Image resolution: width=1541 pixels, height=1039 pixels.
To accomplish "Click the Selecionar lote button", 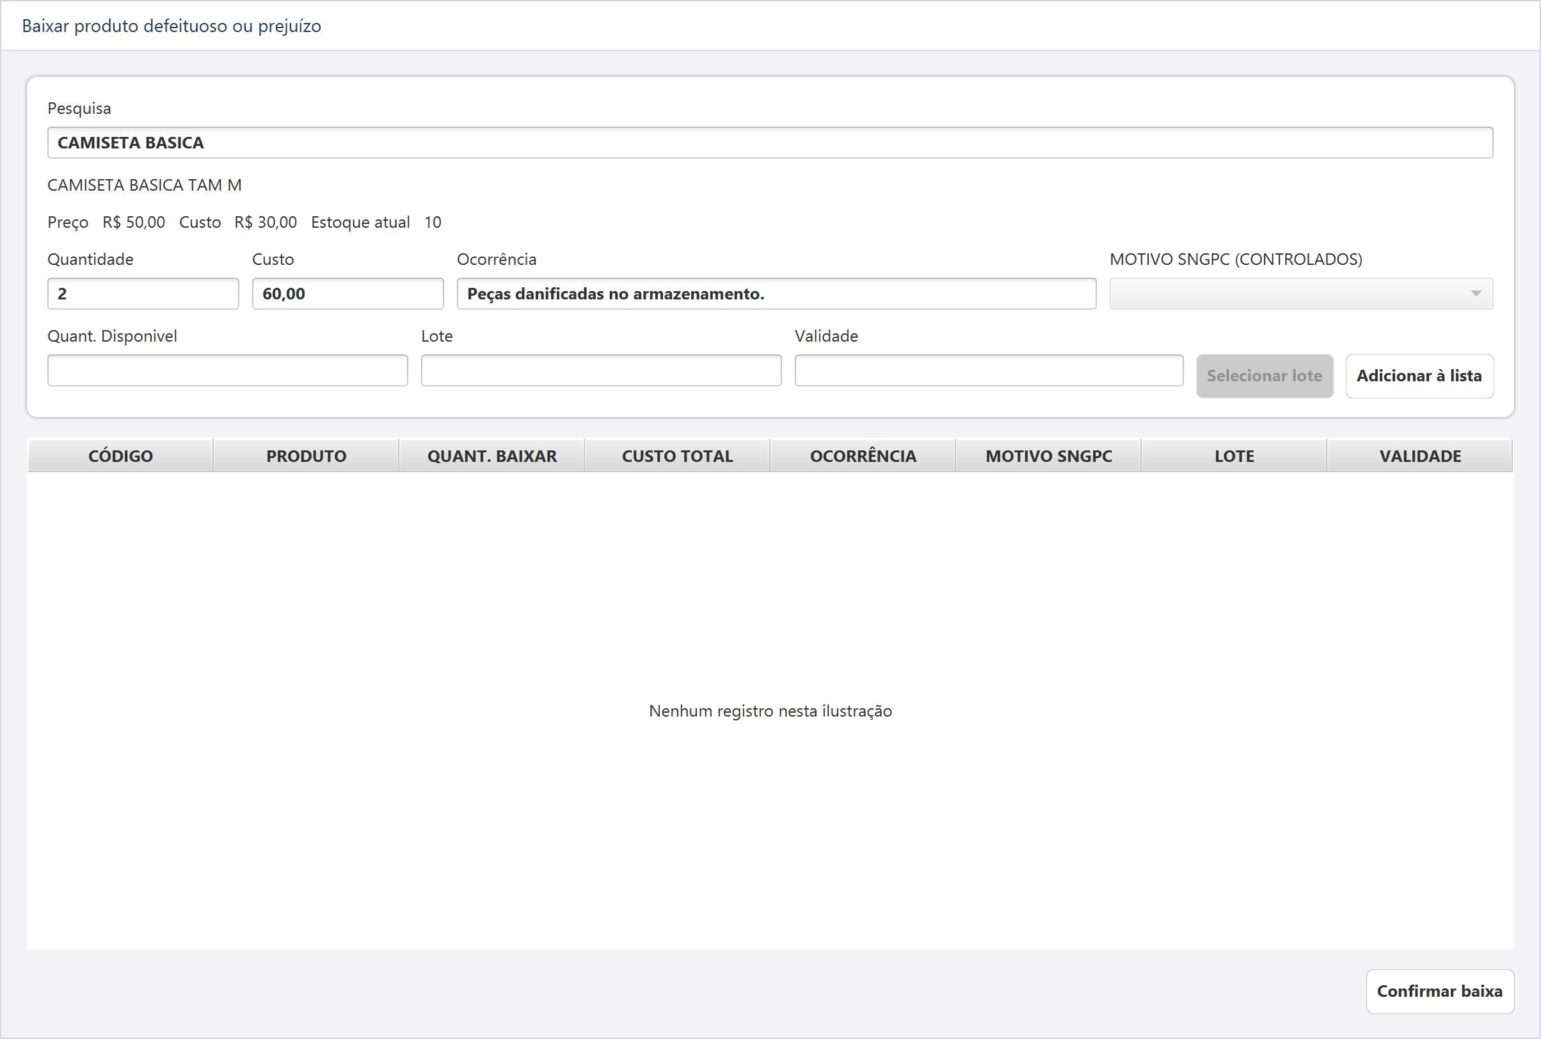I will (1264, 376).
